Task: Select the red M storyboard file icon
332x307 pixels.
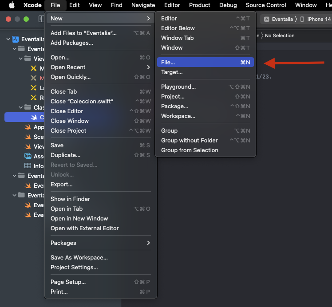Action: click(33, 78)
